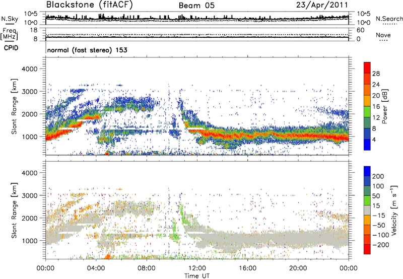The width and height of the screenshot is (403, 279).
Task: Click the "Slant Range [km]" label of velocity panel
Action: click(14, 210)
